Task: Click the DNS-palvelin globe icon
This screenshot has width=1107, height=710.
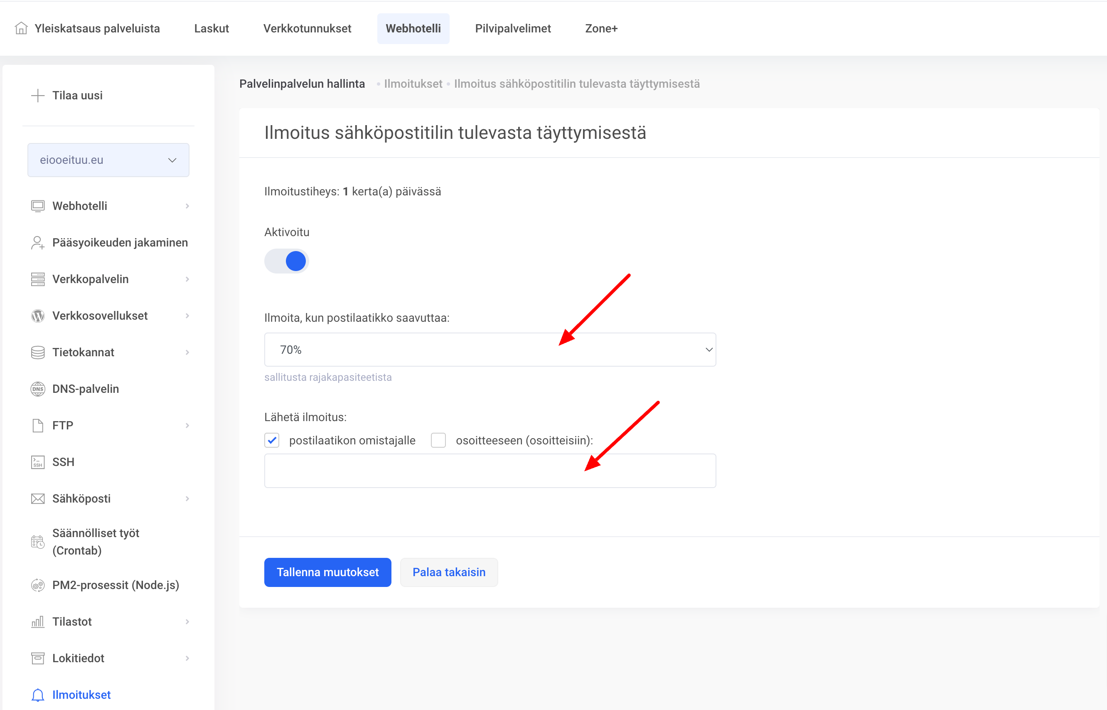Action: coord(38,389)
